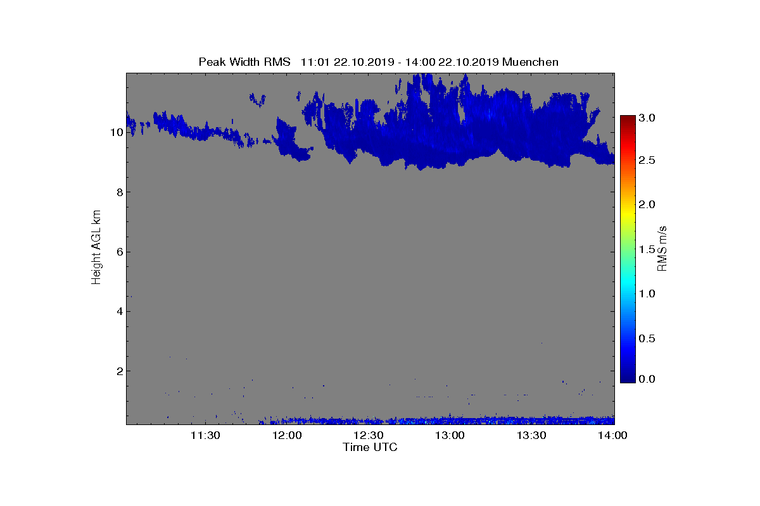Click the colorbar value 0.0
This screenshot has height=506, width=760.
(x=647, y=379)
